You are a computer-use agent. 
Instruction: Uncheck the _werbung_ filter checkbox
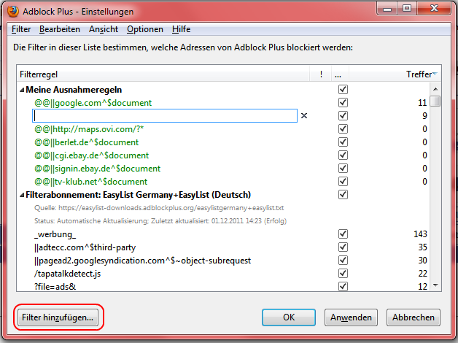point(343,234)
